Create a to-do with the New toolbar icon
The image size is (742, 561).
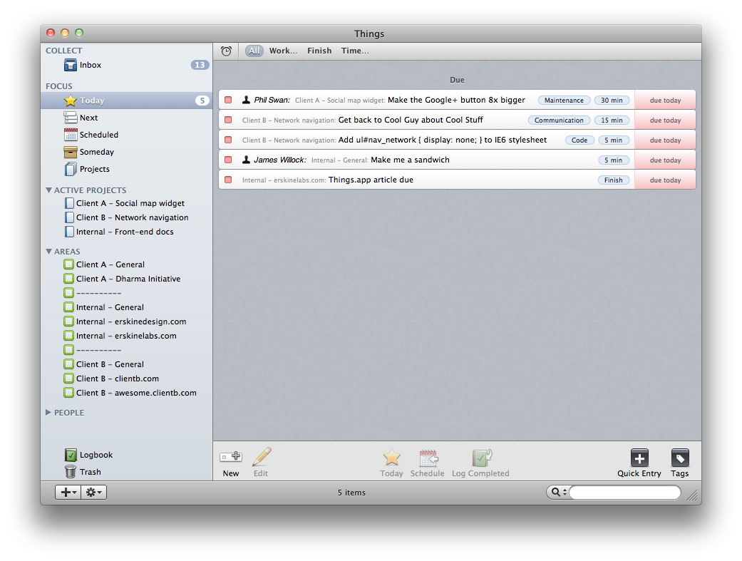pos(230,458)
